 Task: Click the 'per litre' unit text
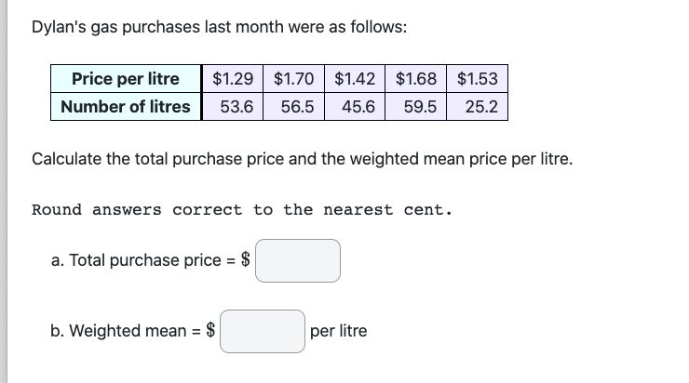(x=338, y=331)
